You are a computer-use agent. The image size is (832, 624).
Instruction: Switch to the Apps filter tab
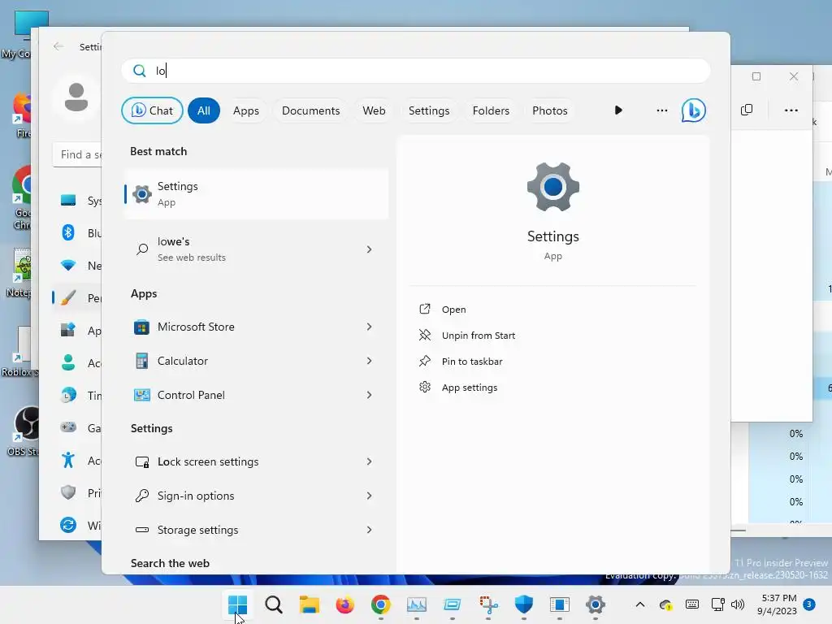tap(246, 110)
